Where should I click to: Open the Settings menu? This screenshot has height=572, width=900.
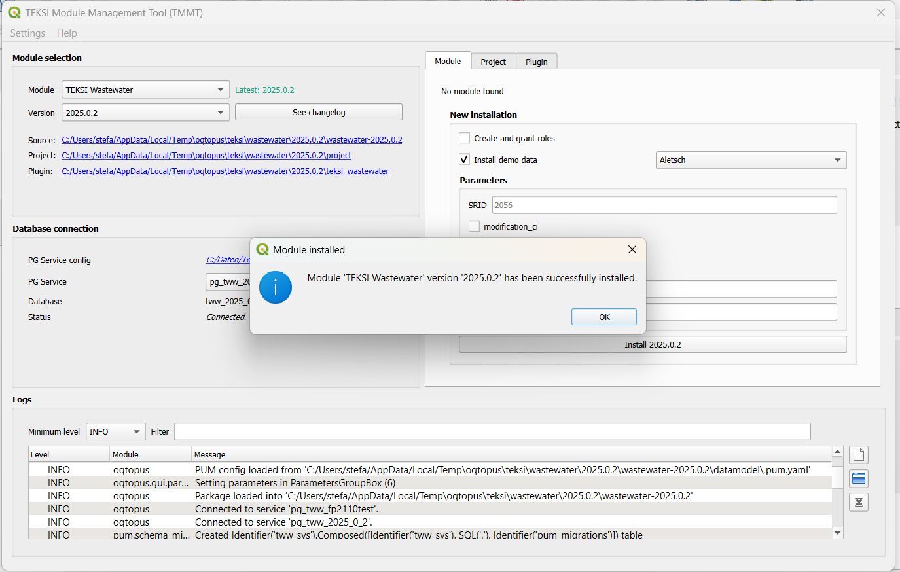coord(27,33)
